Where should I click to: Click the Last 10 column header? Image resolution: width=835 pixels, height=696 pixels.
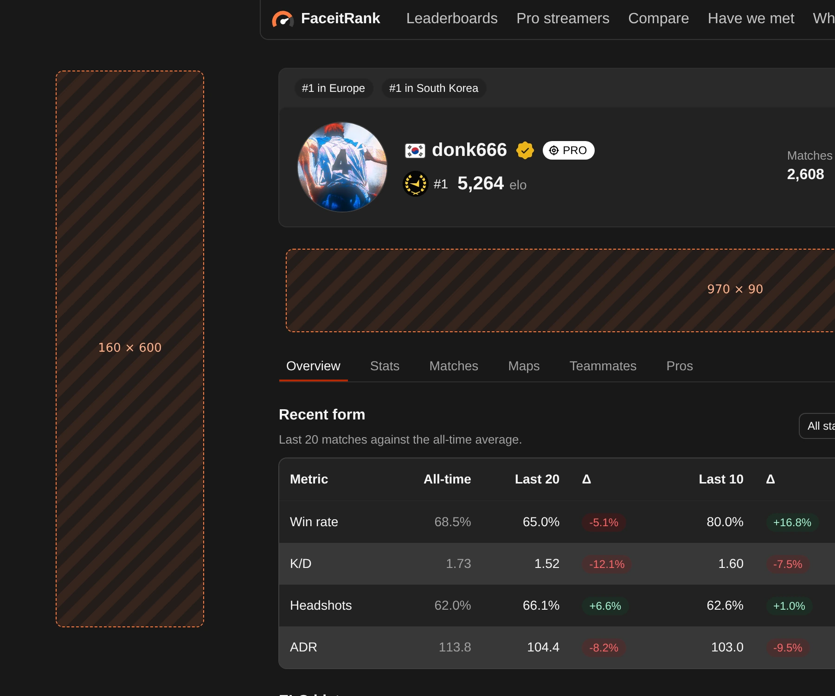721,479
